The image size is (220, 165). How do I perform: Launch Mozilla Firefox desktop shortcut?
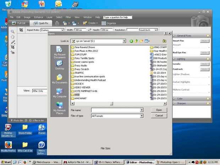(x=8, y=147)
